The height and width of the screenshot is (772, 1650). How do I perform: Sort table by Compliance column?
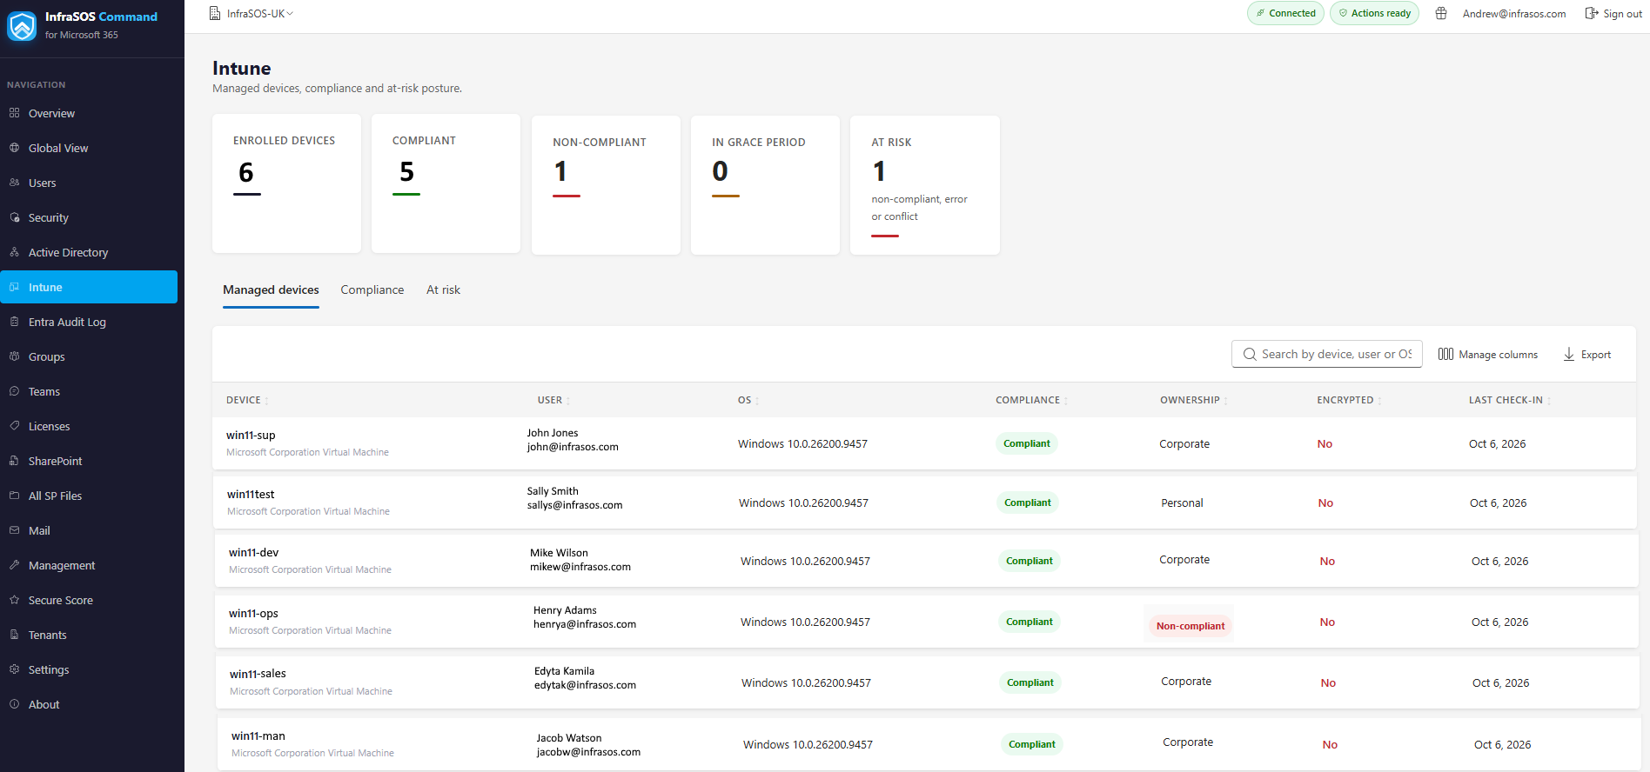1032,400
